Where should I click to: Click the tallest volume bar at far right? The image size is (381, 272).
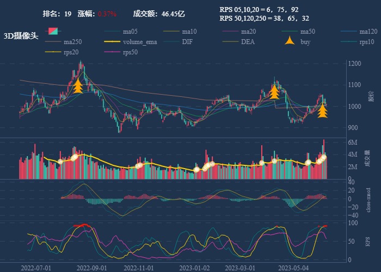point(324,159)
